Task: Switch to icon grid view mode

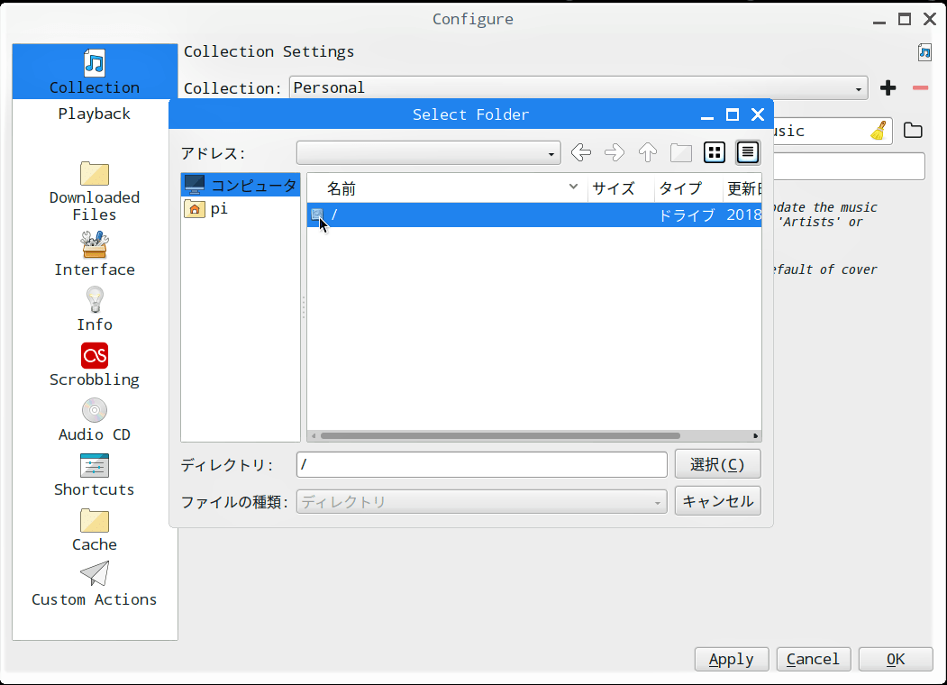Action: click(x=715, y=152)
